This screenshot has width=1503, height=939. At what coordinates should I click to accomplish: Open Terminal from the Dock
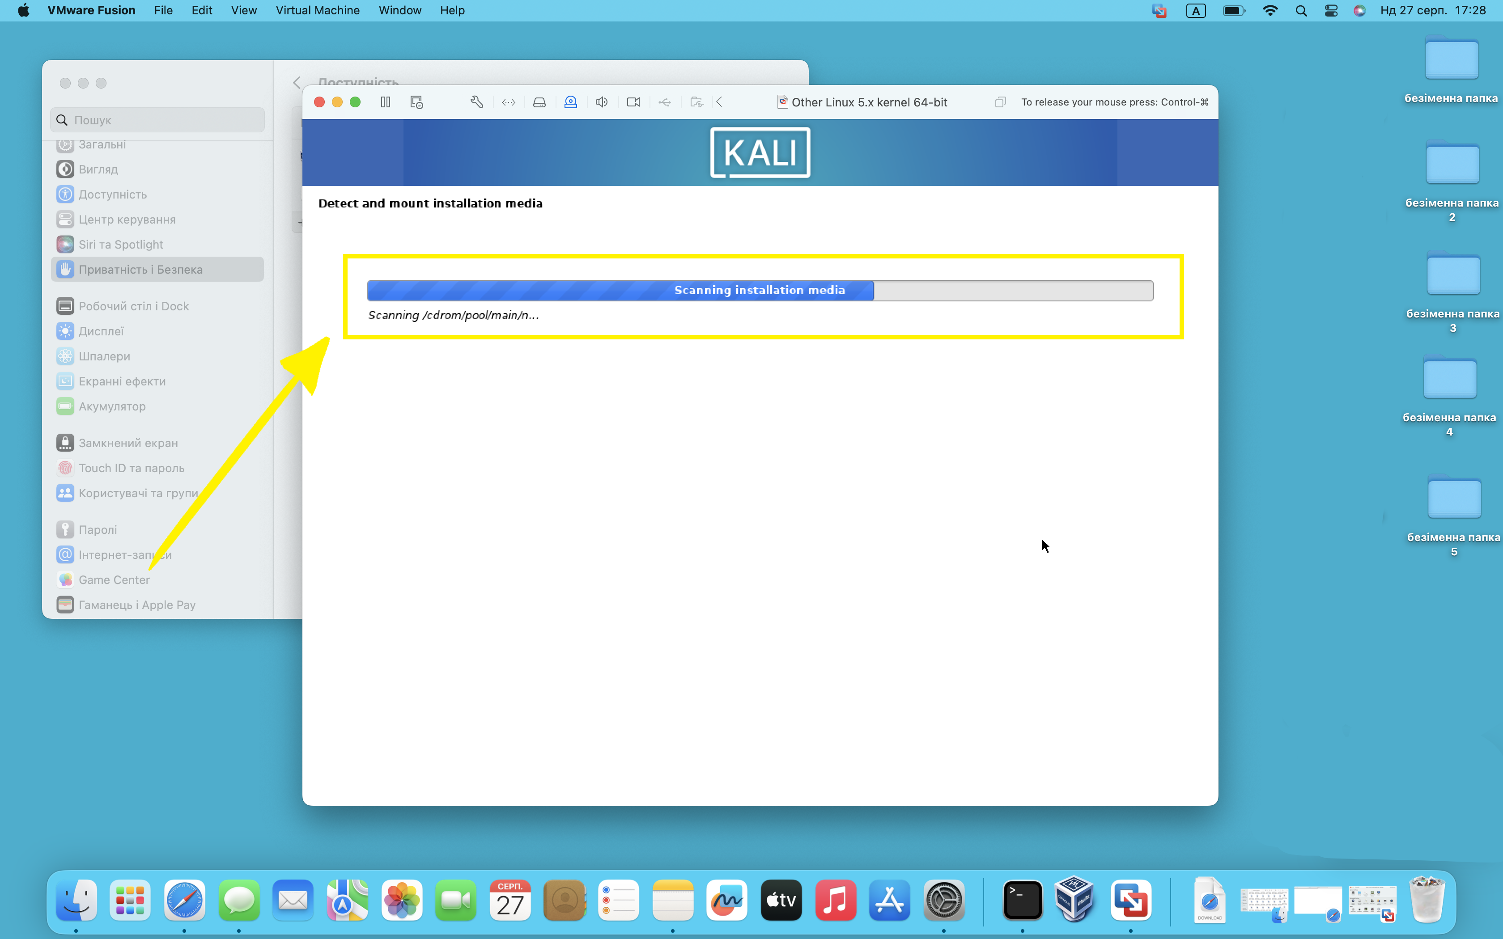coord(1022,900)
